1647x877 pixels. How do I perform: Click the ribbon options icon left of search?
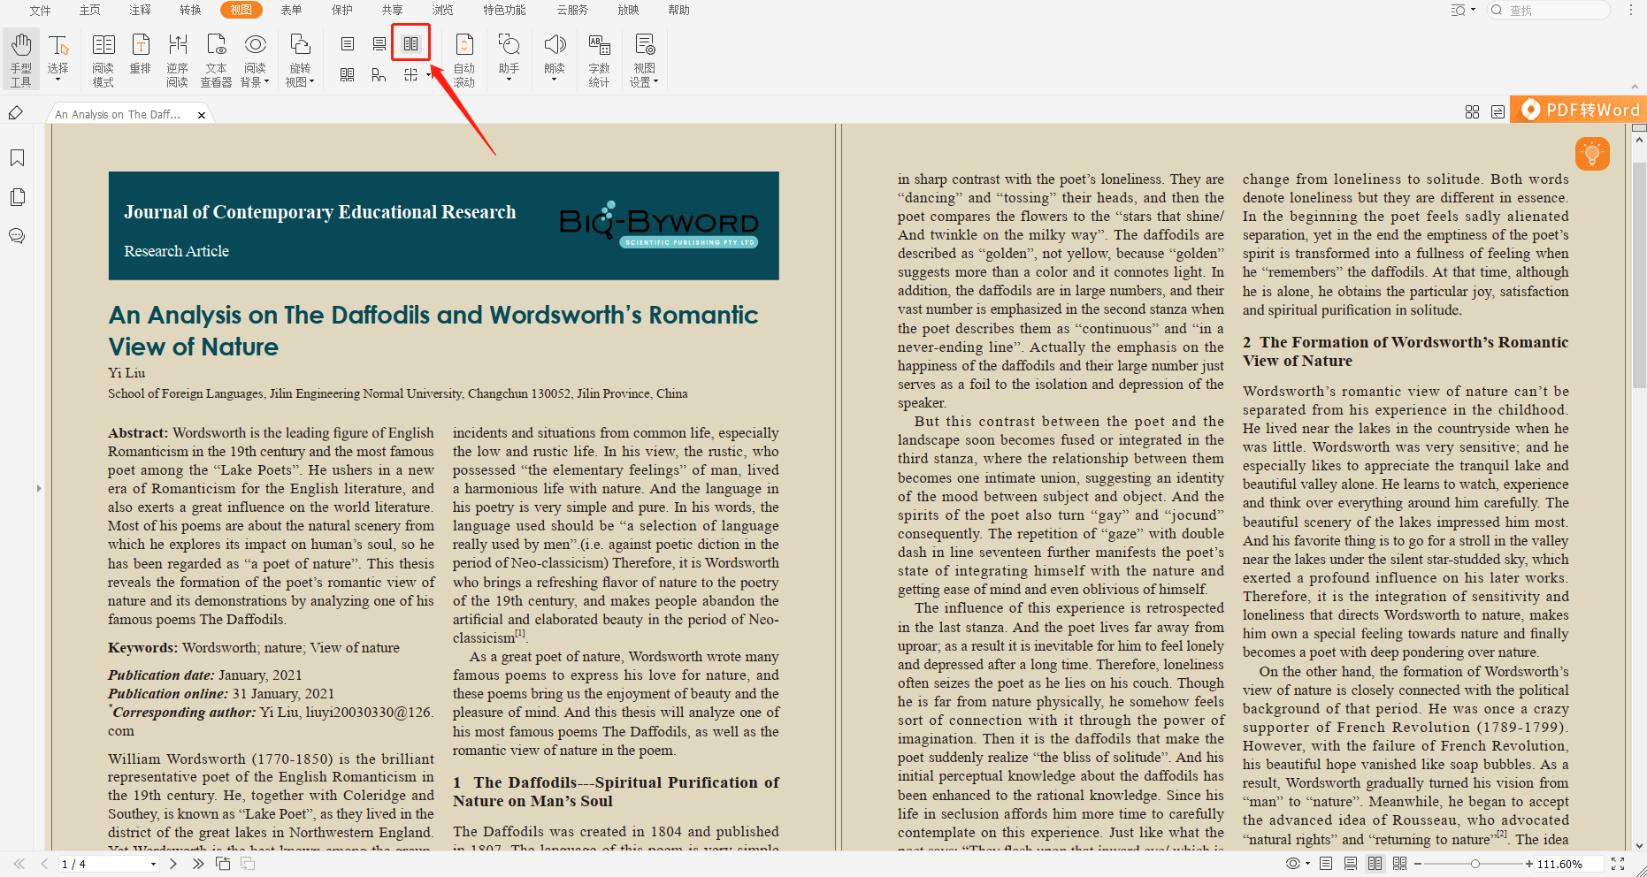coord(1463,10)
